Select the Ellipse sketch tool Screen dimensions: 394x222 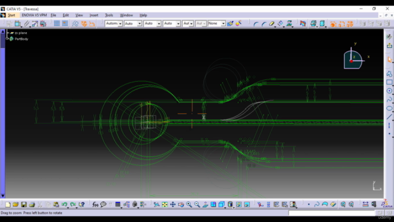(x=389, y=109)
